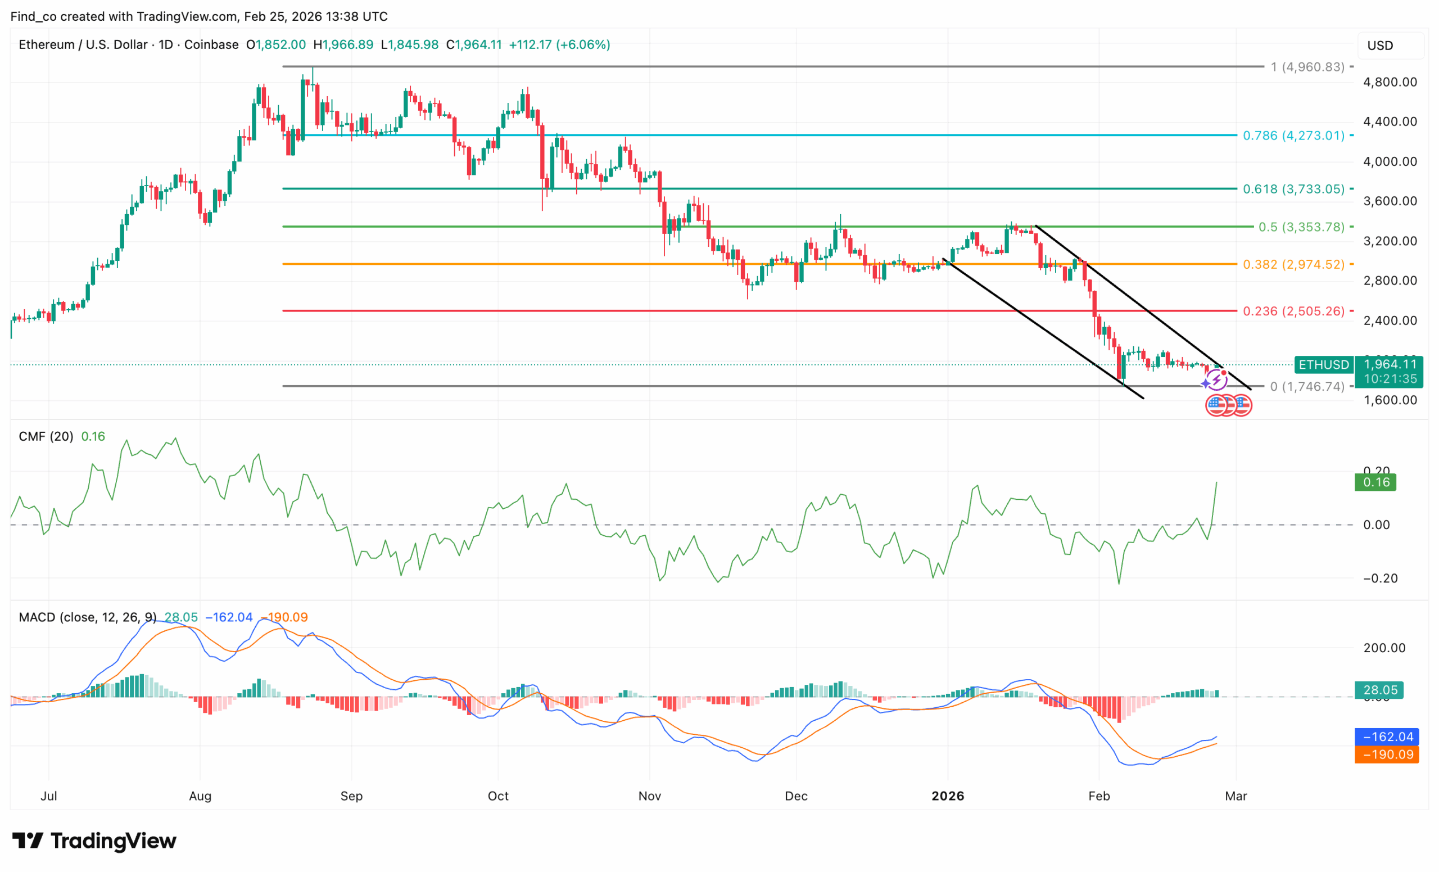Image resolution: width=1439 pixels, height=872 pixels.
Task: Click the Jul label on time axis
Action: [x=48, y=796]
